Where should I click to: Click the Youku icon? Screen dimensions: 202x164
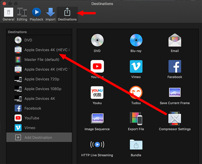coord(97,92)
